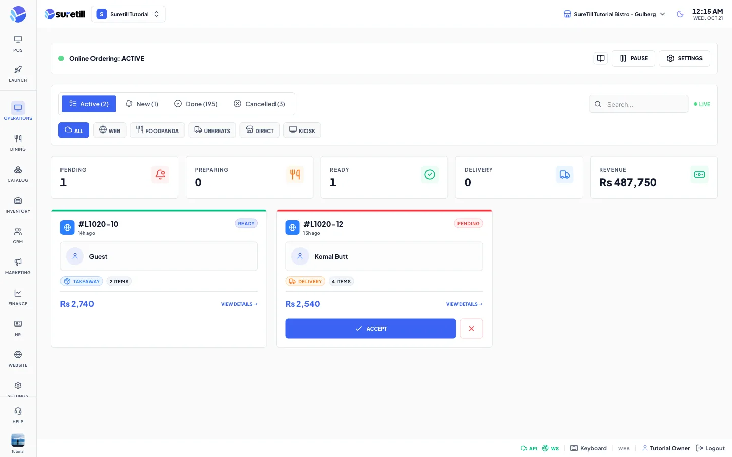Open Keyboard shortcuts in footer
This screenshot has height=457, width=732.
coord(589,448)
